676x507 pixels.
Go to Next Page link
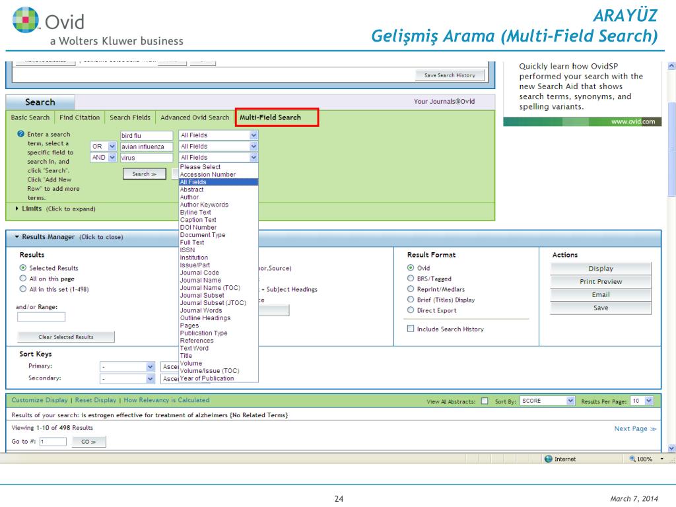pos(635,428)
